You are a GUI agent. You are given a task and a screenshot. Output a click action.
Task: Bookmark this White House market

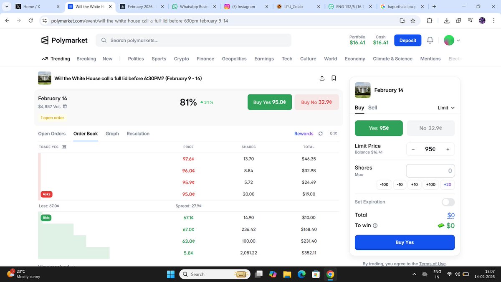[x=334, y=78]
